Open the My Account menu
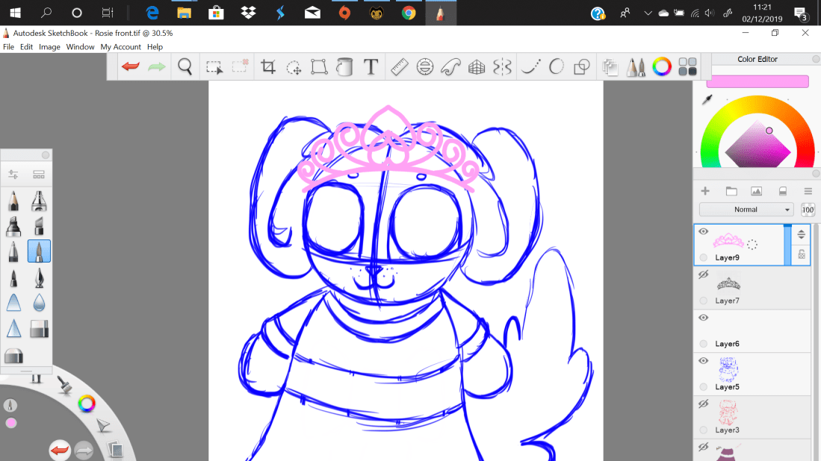821x461 pixels. click(121, 47)
